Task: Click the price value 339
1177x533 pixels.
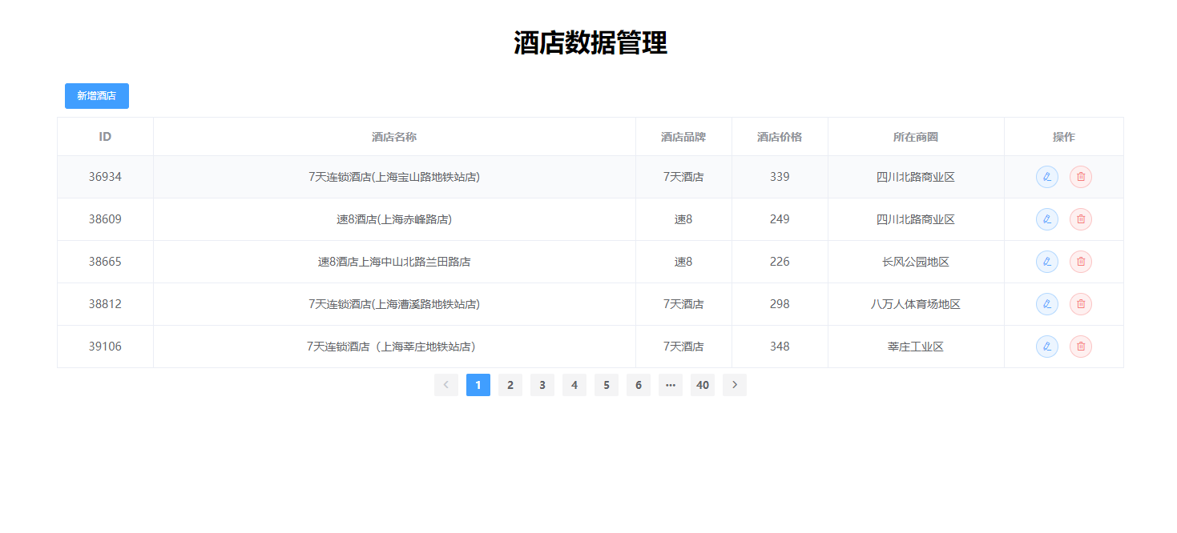Action: click(780, 177)
